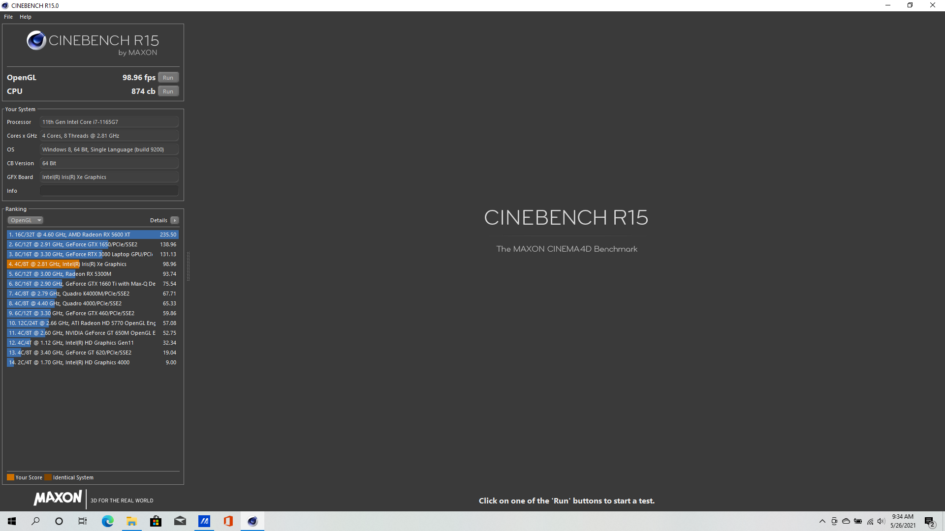Open Microsoft Store from taskbar
Image resolution: width=945 pixels, height=531 pixels.
(x=156, y=521)
